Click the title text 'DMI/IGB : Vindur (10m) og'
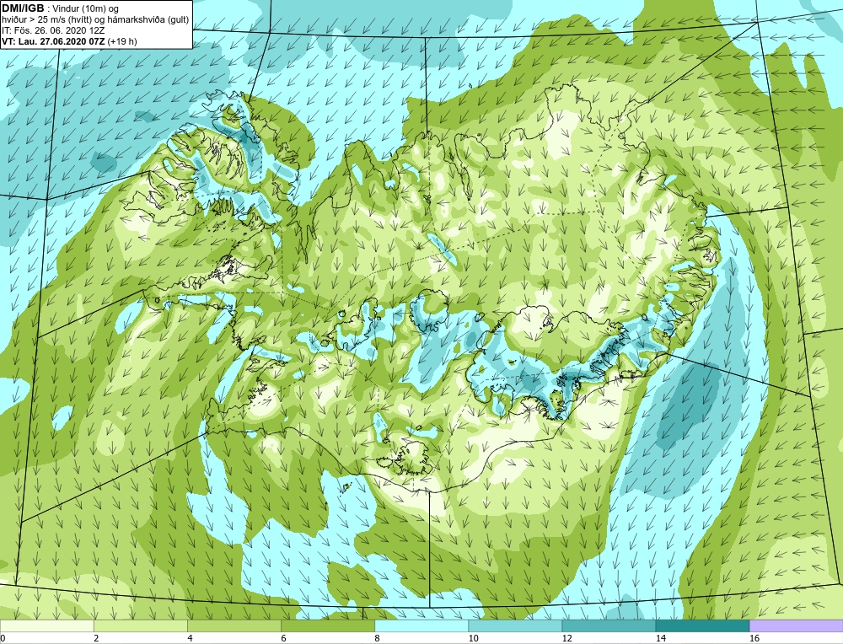 click(61, 8)
